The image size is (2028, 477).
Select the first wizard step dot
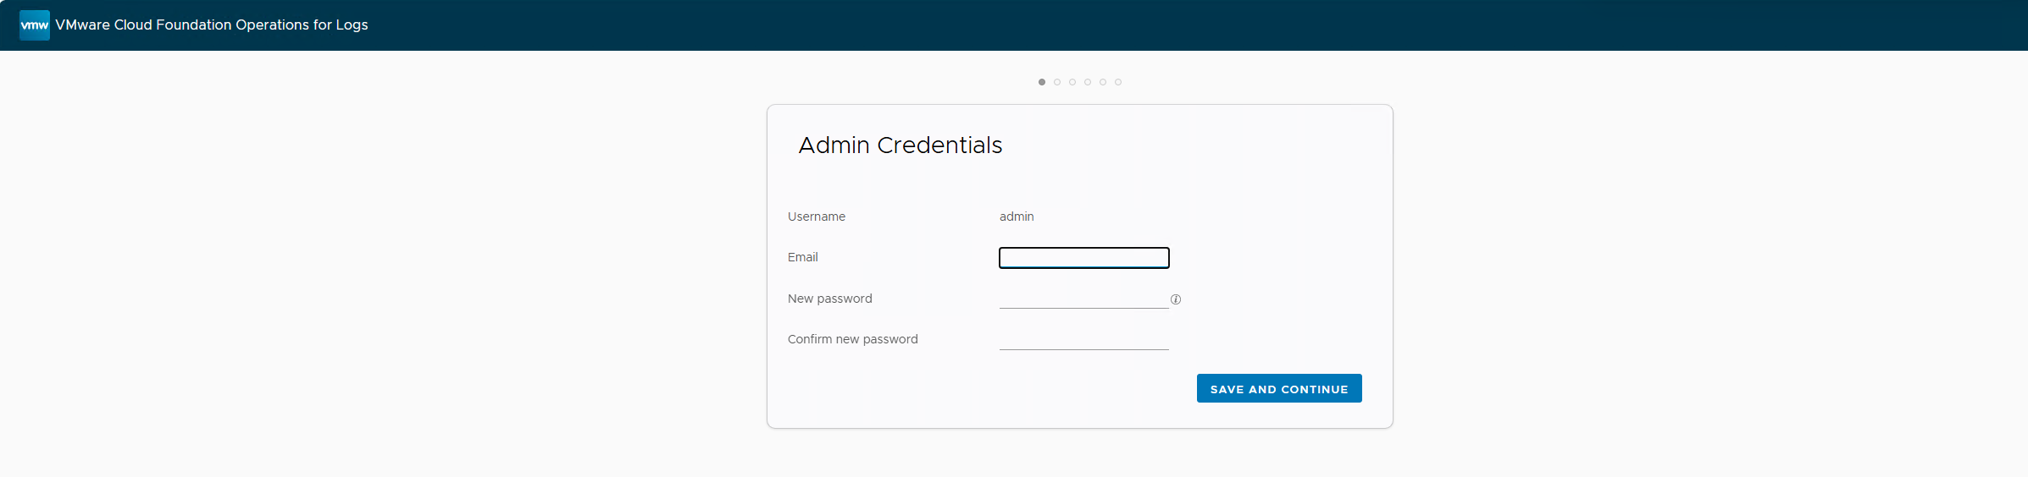[x=1042, y=82]
